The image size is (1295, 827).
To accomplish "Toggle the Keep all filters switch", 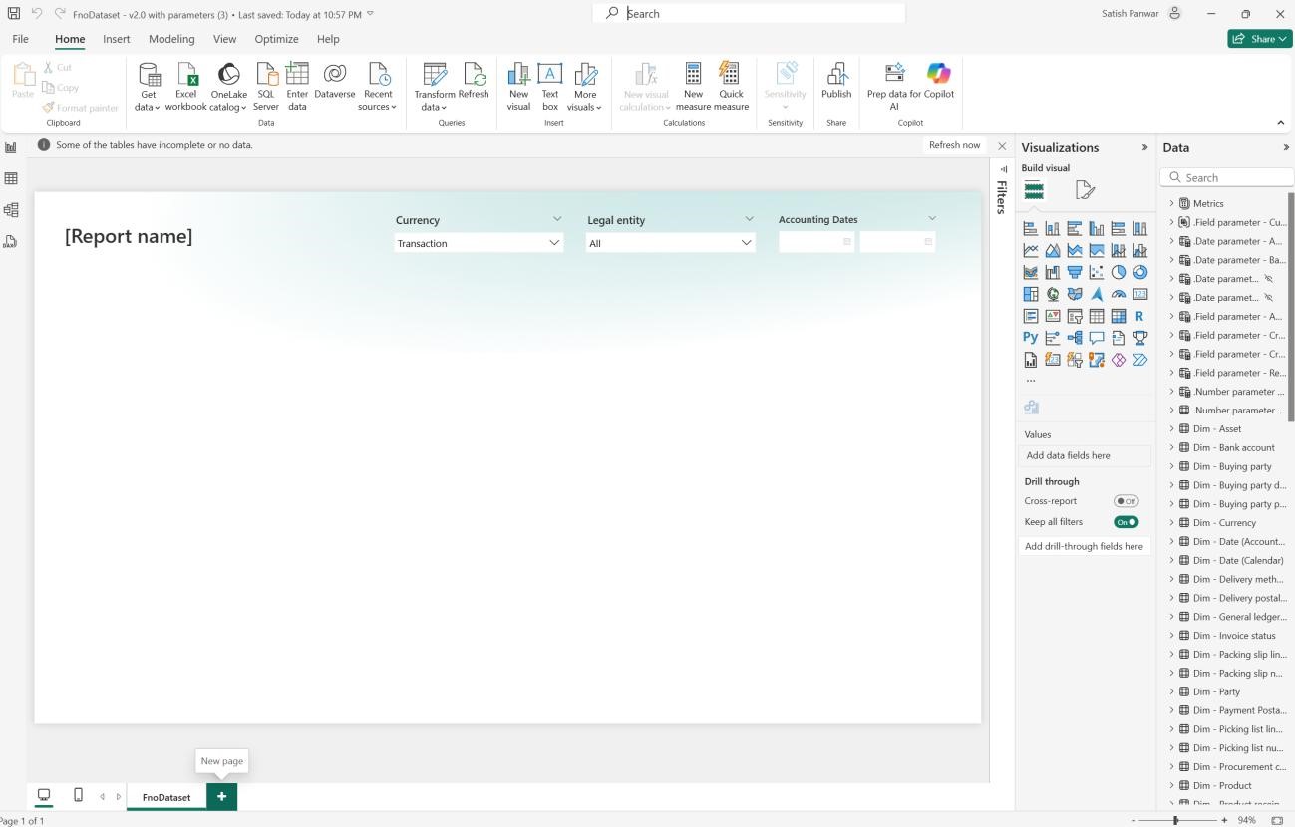I will coord(1126,522).
